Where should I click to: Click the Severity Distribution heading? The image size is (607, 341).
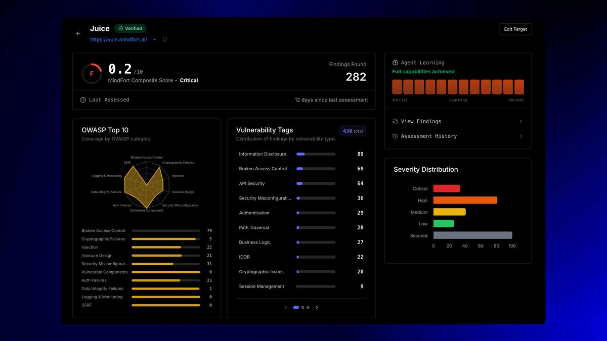coord(426,169)
